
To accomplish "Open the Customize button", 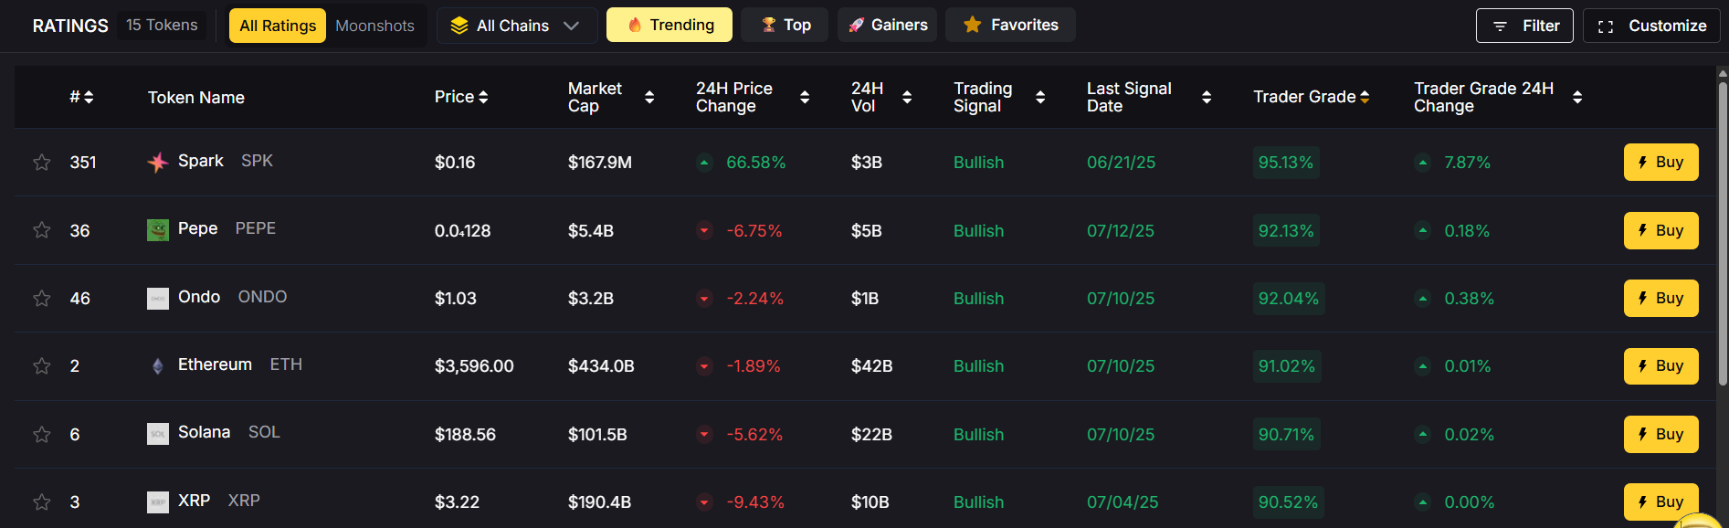I will (1651, 26).
